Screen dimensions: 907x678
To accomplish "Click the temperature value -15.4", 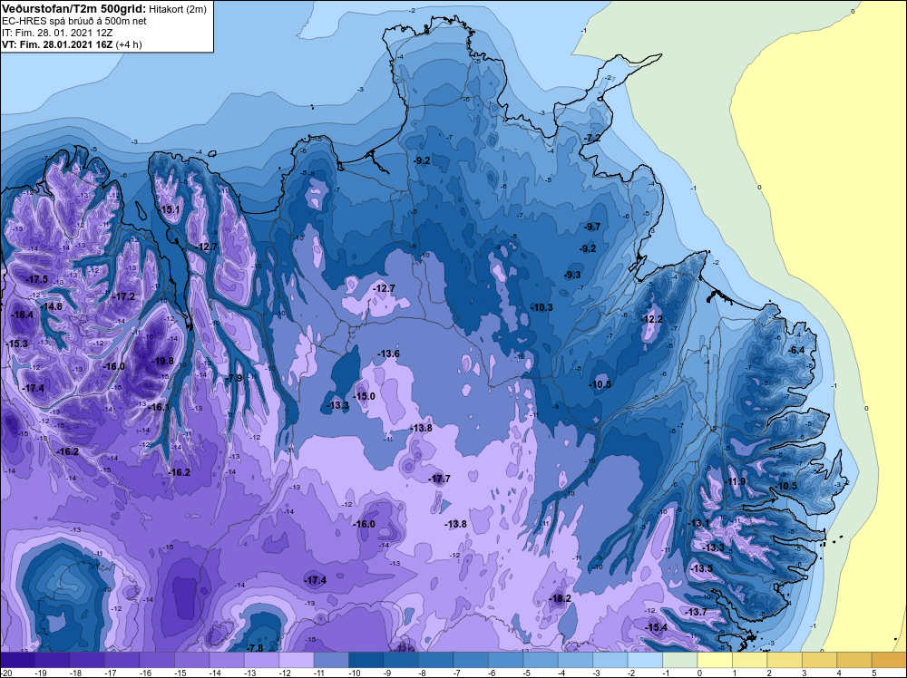I will 657,628.
